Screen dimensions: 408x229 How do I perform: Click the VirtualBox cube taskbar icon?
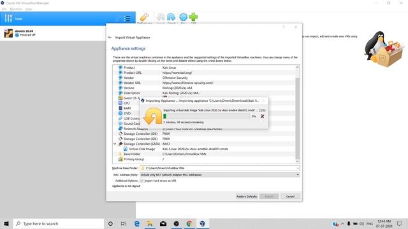[203, 223]
